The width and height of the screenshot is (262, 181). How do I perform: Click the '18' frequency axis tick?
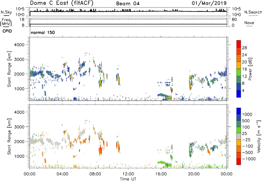pyautogui.click(x=22, y=20)
